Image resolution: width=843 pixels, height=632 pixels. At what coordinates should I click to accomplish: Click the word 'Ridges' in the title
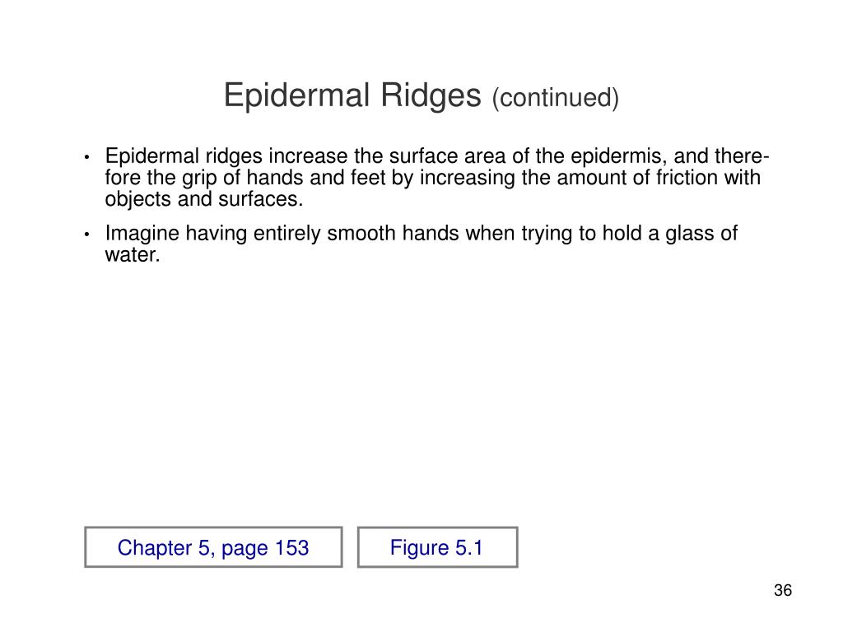pos(431,95)
